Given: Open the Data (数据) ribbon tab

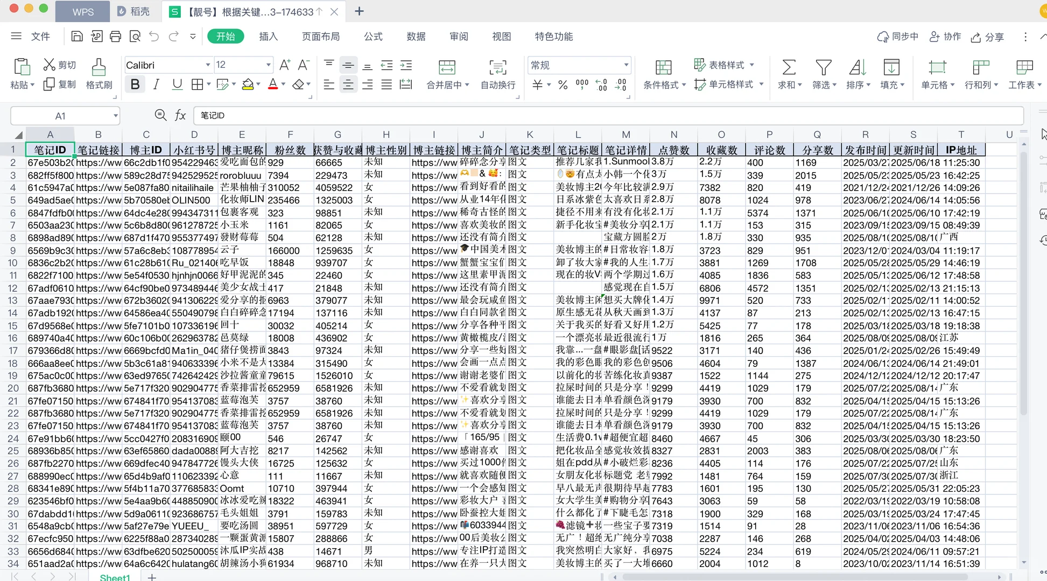Looking at the screenshot, I should [x=416, y=37].
